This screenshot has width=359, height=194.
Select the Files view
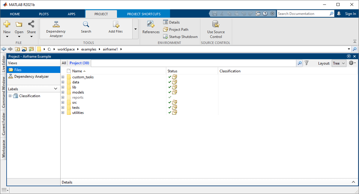(34, 70)
